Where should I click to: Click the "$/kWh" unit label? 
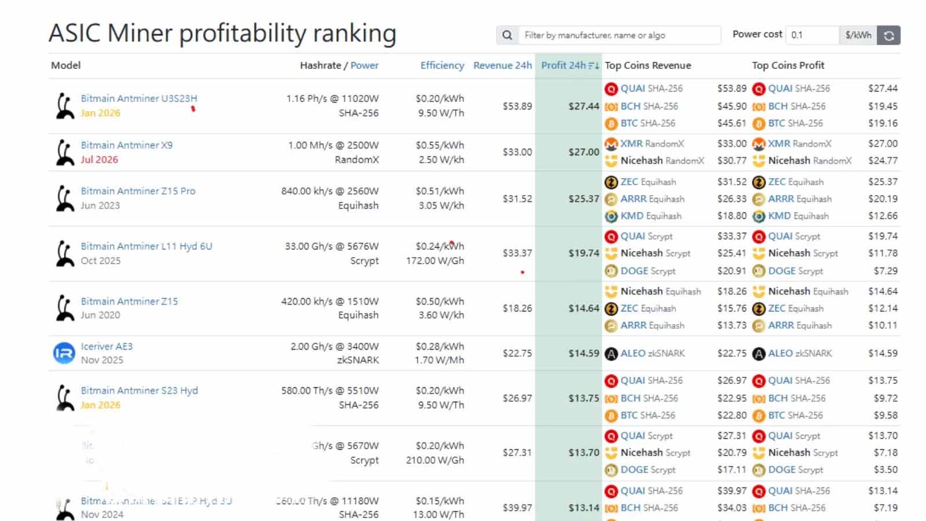coord(858,35)
